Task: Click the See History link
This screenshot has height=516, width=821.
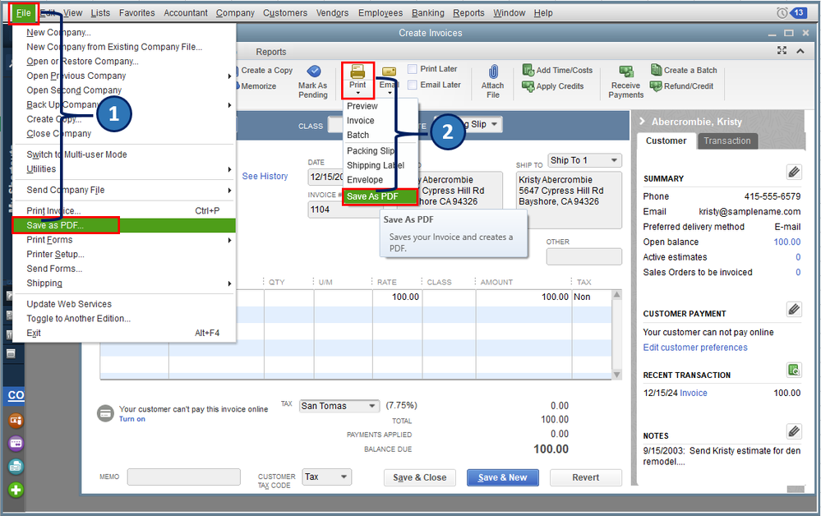Action: pyautogui.click(x=265, y=177)
